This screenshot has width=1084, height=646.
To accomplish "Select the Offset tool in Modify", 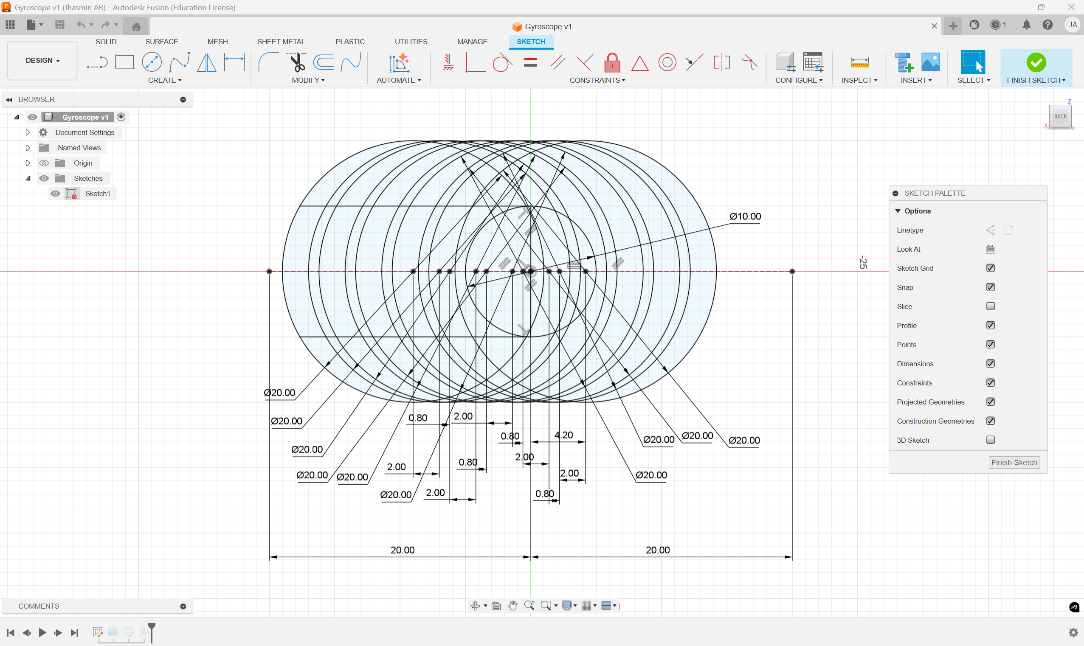I will pos(324,62).
